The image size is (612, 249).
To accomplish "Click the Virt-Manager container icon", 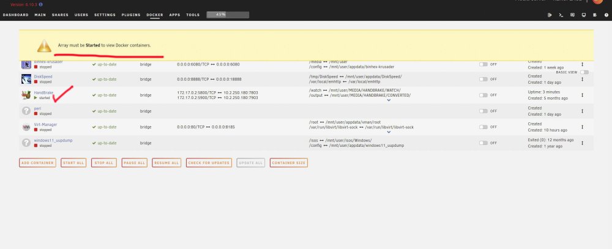I will (26, 127).
